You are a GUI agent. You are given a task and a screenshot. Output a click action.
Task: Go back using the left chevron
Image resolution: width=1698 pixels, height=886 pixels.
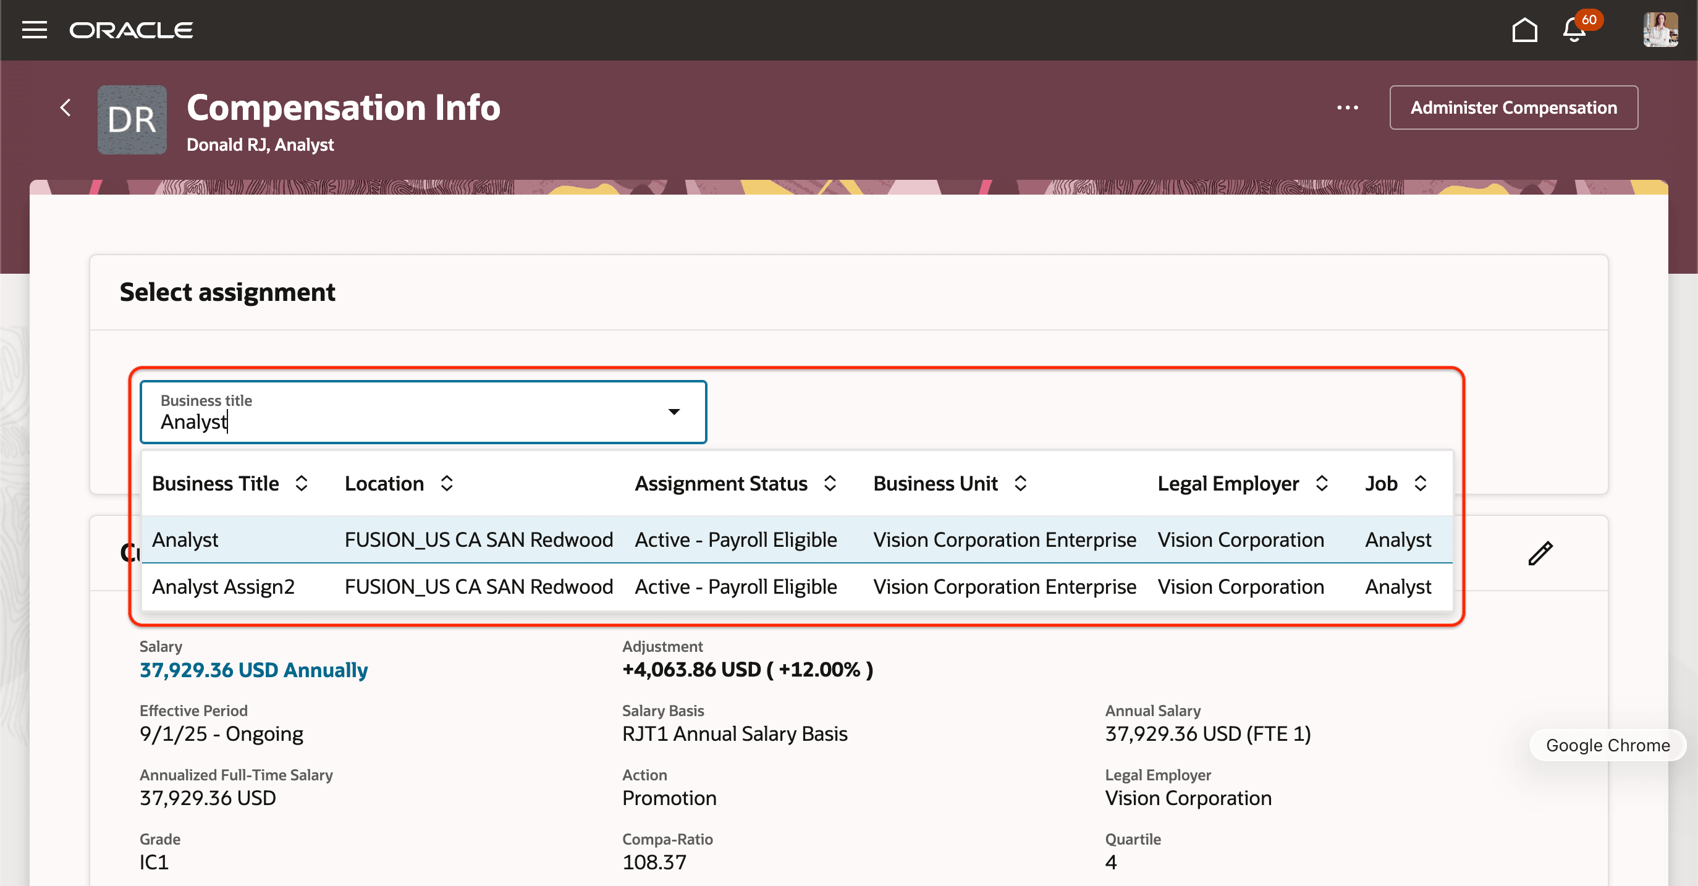[x=65, y=108]
